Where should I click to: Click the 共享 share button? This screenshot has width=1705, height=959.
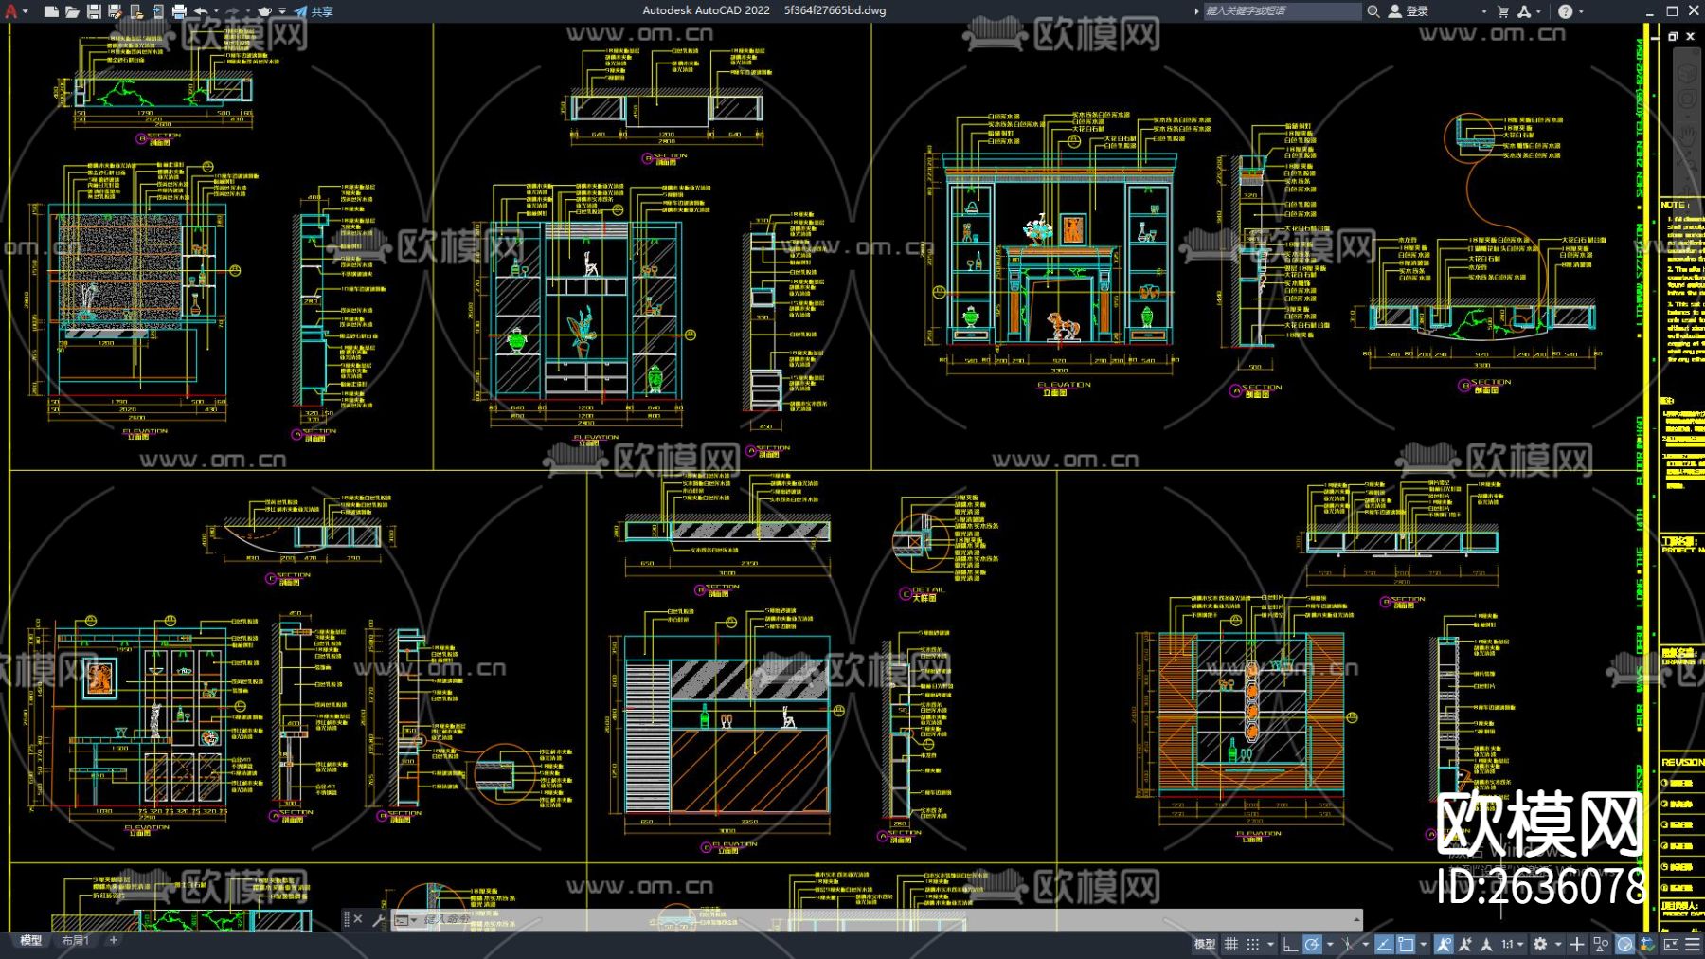coord(314,11)
